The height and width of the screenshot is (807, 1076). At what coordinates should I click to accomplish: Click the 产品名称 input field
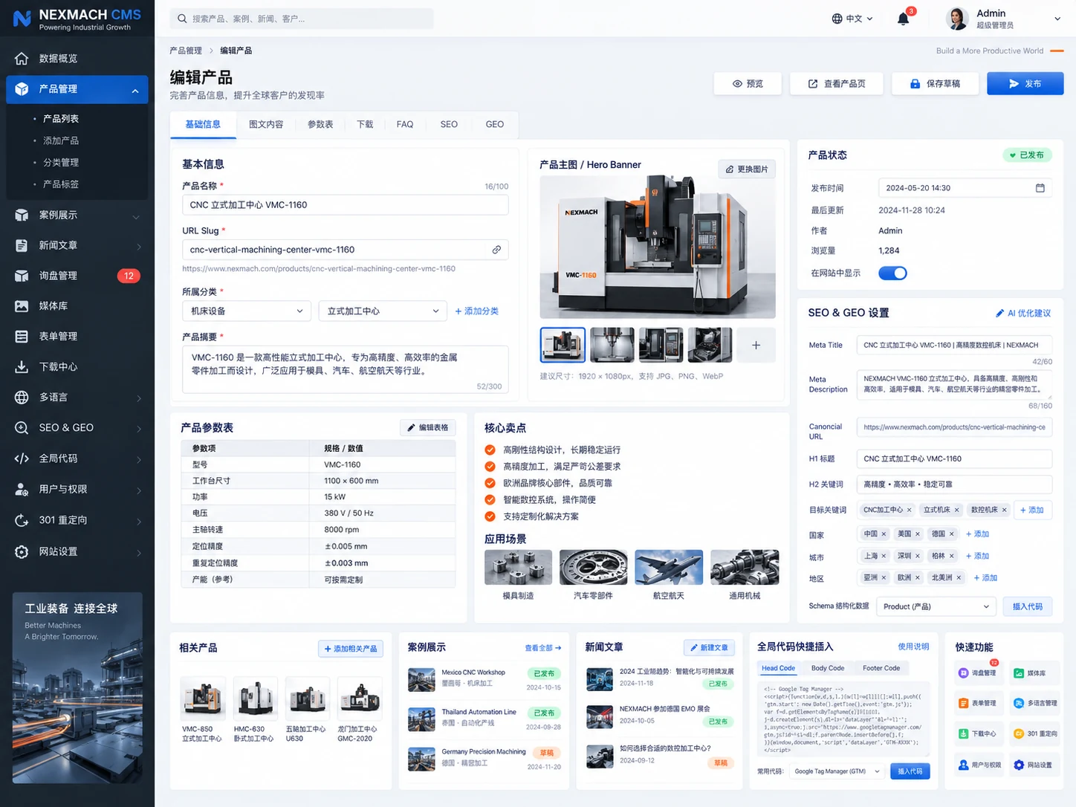point(346,205)
